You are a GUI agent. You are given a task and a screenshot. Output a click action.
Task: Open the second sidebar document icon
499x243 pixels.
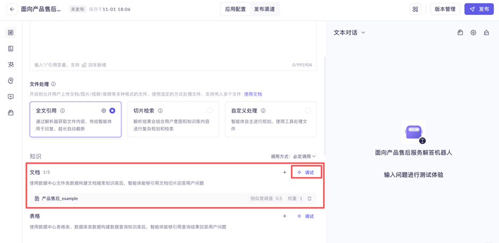click(11, 49)
